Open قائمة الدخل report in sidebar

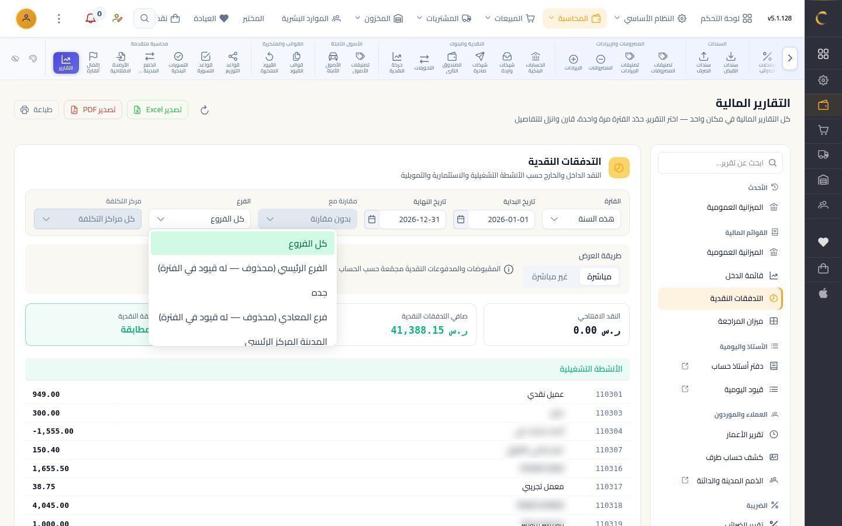[720, 275]
